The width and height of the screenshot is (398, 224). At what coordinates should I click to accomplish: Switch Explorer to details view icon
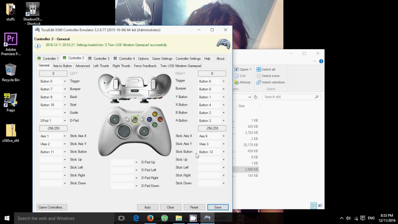point(314,206)
